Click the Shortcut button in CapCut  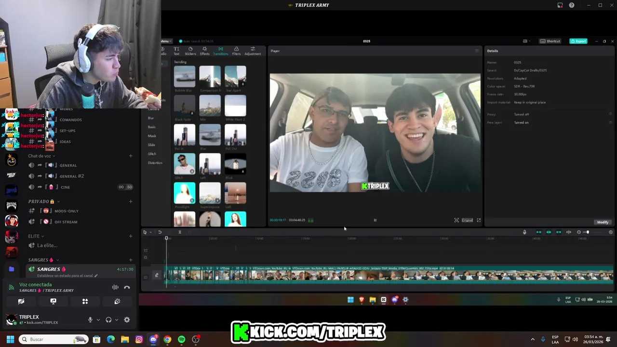click(x=550, y=41)
